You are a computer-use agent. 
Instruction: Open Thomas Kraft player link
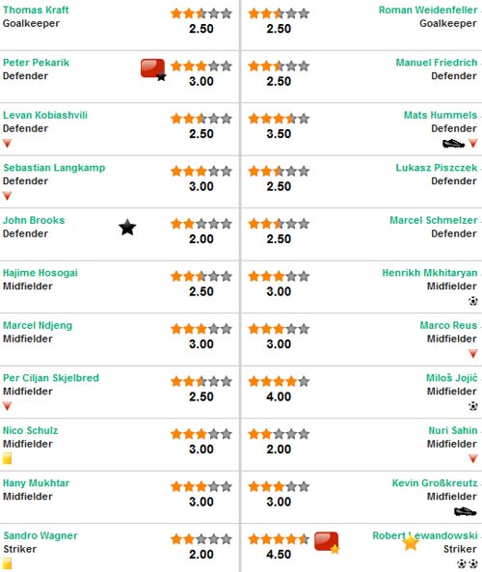[x=36, y=10]
